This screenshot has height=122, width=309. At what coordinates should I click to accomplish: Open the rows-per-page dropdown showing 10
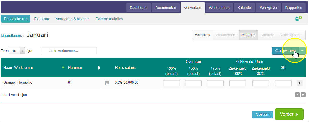17,51
